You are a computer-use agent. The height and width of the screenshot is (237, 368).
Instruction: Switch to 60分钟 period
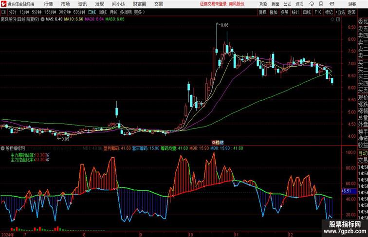click(x=79, y=12)
